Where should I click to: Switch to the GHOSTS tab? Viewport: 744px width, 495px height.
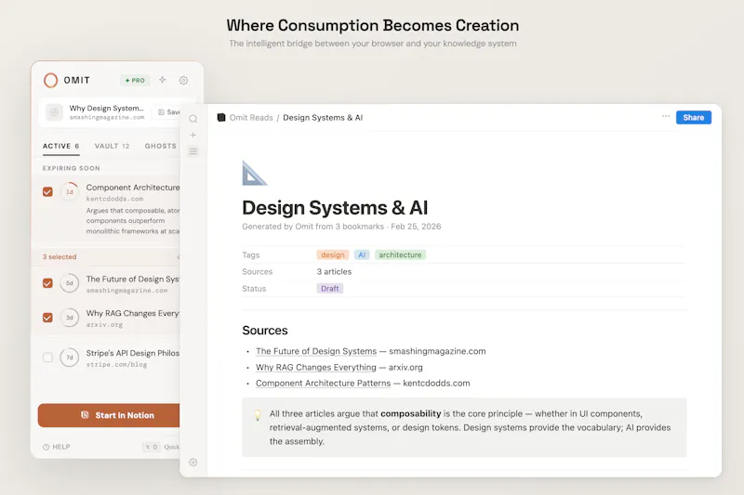160,146
